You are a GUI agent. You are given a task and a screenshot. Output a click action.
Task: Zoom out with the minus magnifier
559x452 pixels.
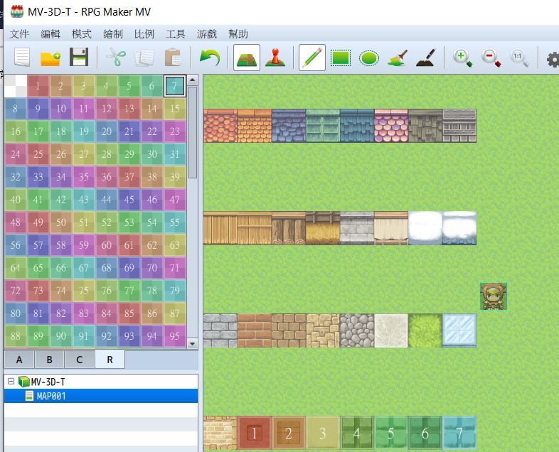pyautogui.click(x=491, y=58)
